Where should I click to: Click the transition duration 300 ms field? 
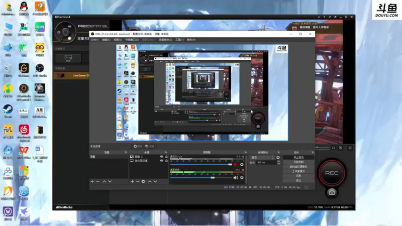[x=266, y=162]
